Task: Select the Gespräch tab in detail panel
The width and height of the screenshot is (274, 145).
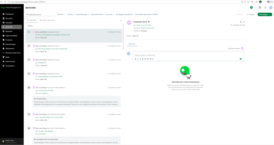Action: (132, 44)
